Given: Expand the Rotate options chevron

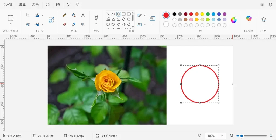Looking at the screenshot, I should coord(42,15).
